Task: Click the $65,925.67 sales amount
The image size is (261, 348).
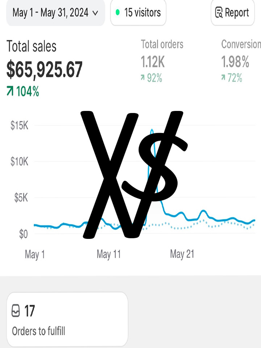Action: click(44, 70)
